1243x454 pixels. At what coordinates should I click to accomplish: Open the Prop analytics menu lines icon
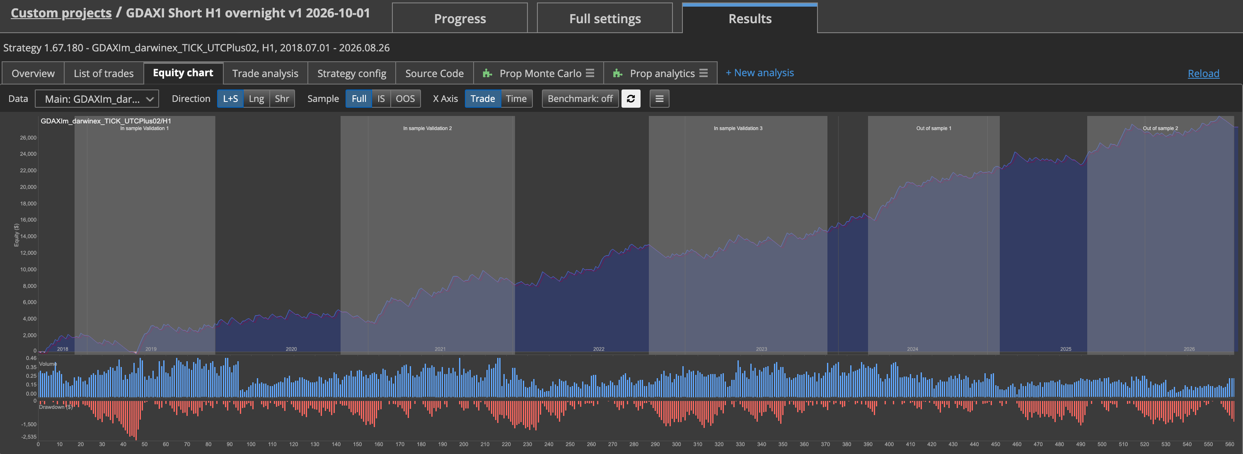[x=703, y=73]
